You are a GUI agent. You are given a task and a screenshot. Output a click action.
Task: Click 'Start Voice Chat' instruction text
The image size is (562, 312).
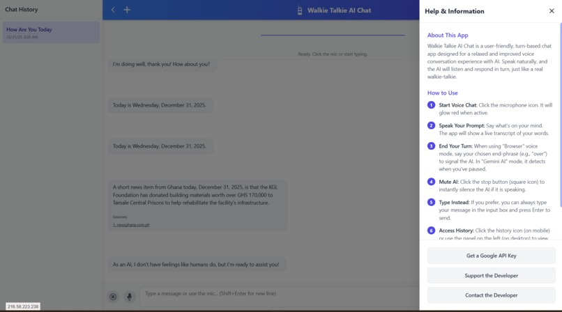tap(495, 109)
